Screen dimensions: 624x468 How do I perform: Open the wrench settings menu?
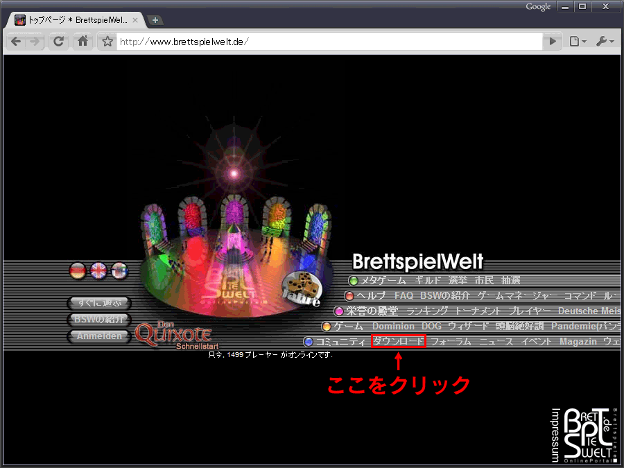click(605, 42)
